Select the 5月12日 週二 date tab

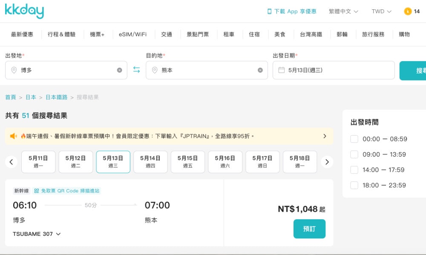point(76,162)
